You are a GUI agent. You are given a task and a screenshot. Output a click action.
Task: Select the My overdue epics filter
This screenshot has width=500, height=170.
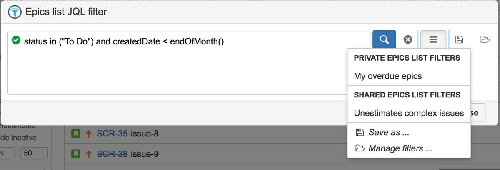click(387, 76)
